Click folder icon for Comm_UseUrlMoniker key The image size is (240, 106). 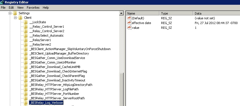tap(26, 62)
